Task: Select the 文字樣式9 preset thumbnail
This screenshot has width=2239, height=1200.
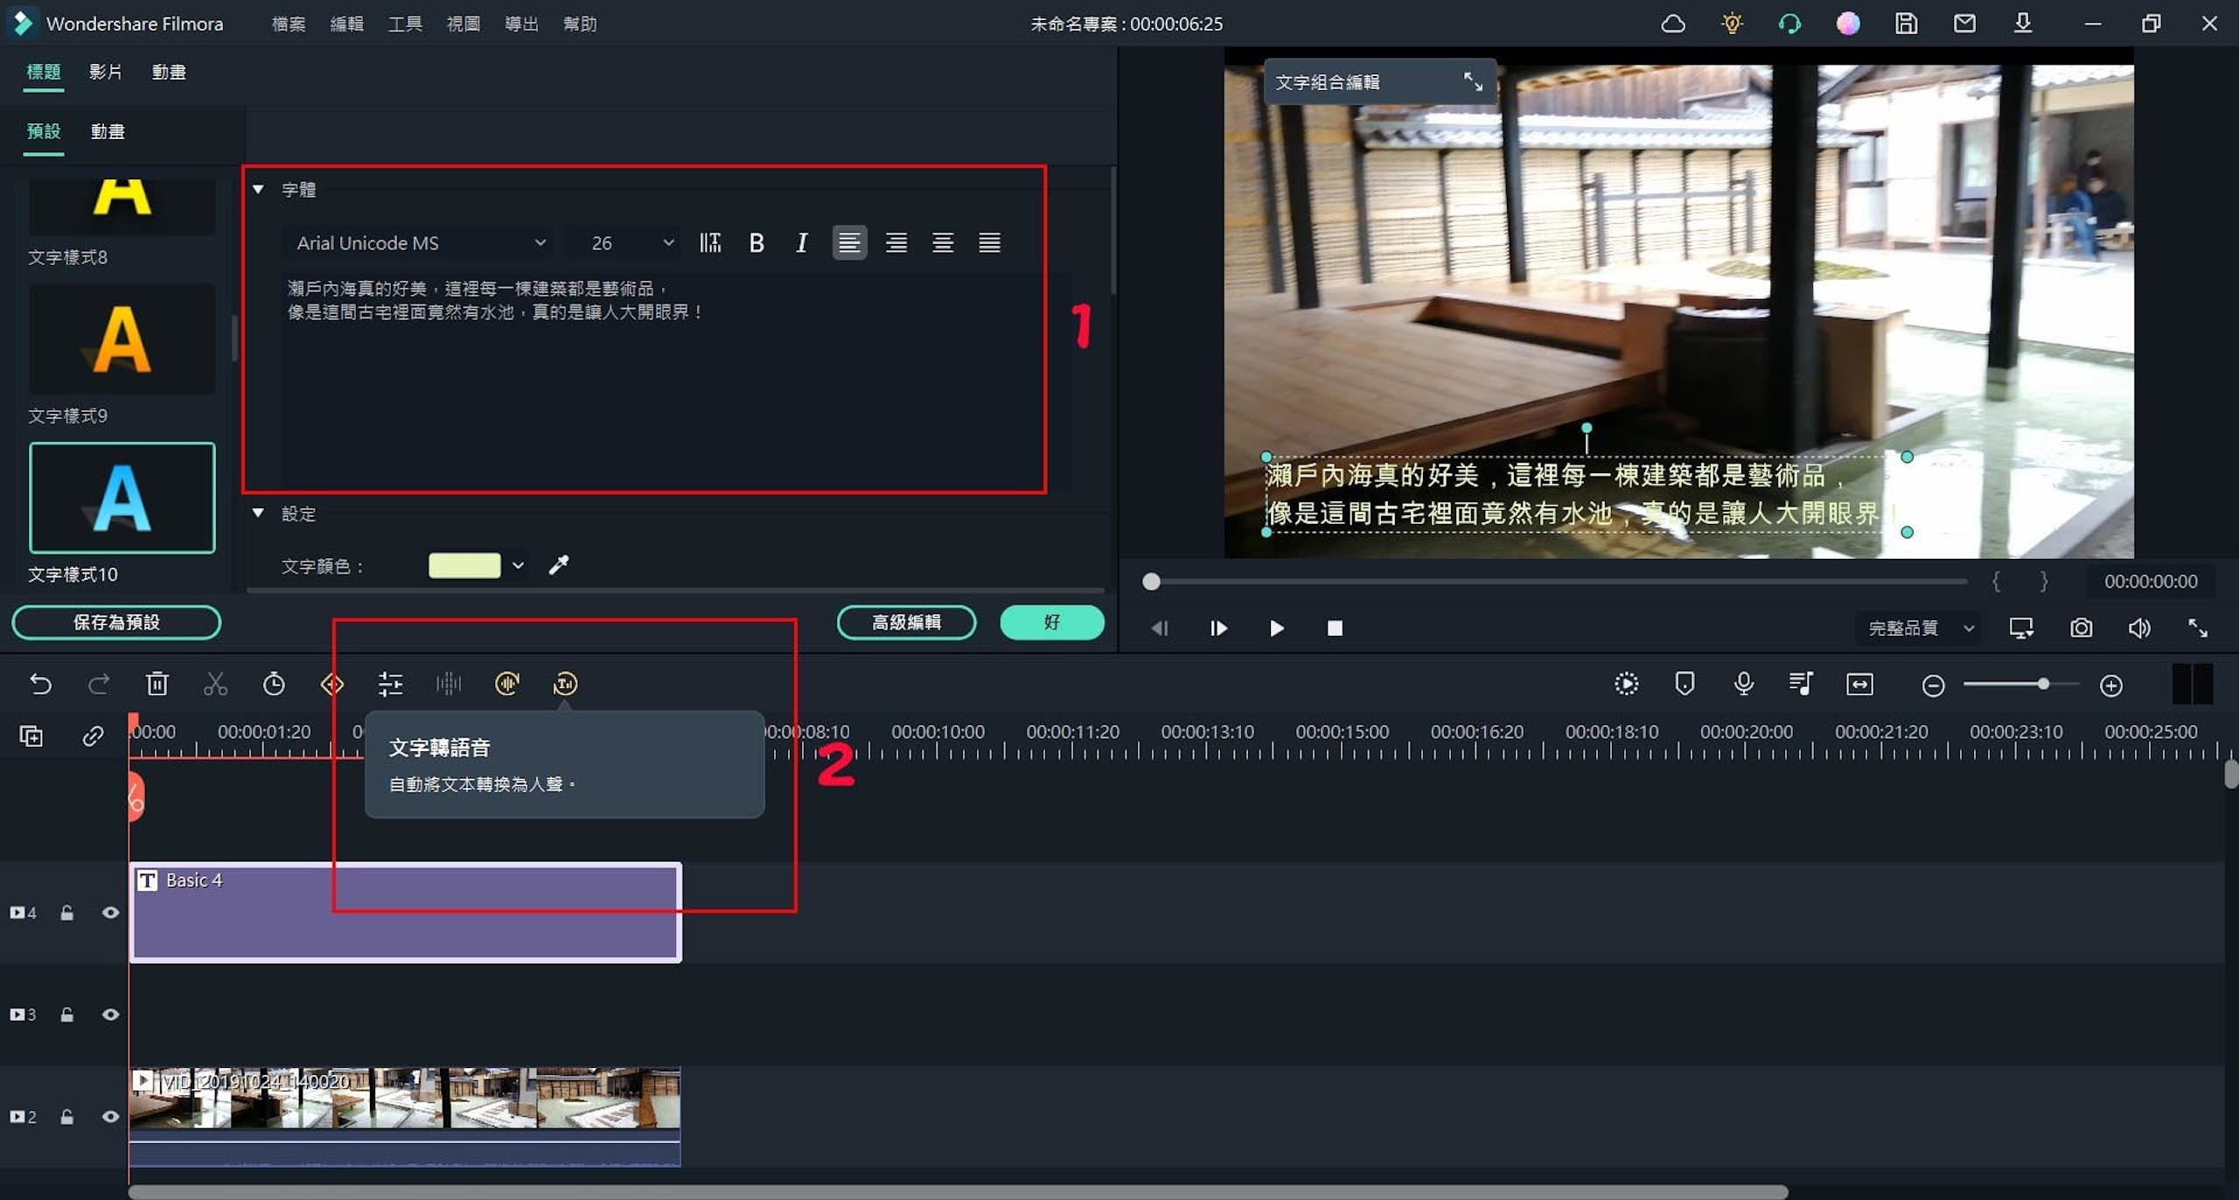Action: (122, 339)
